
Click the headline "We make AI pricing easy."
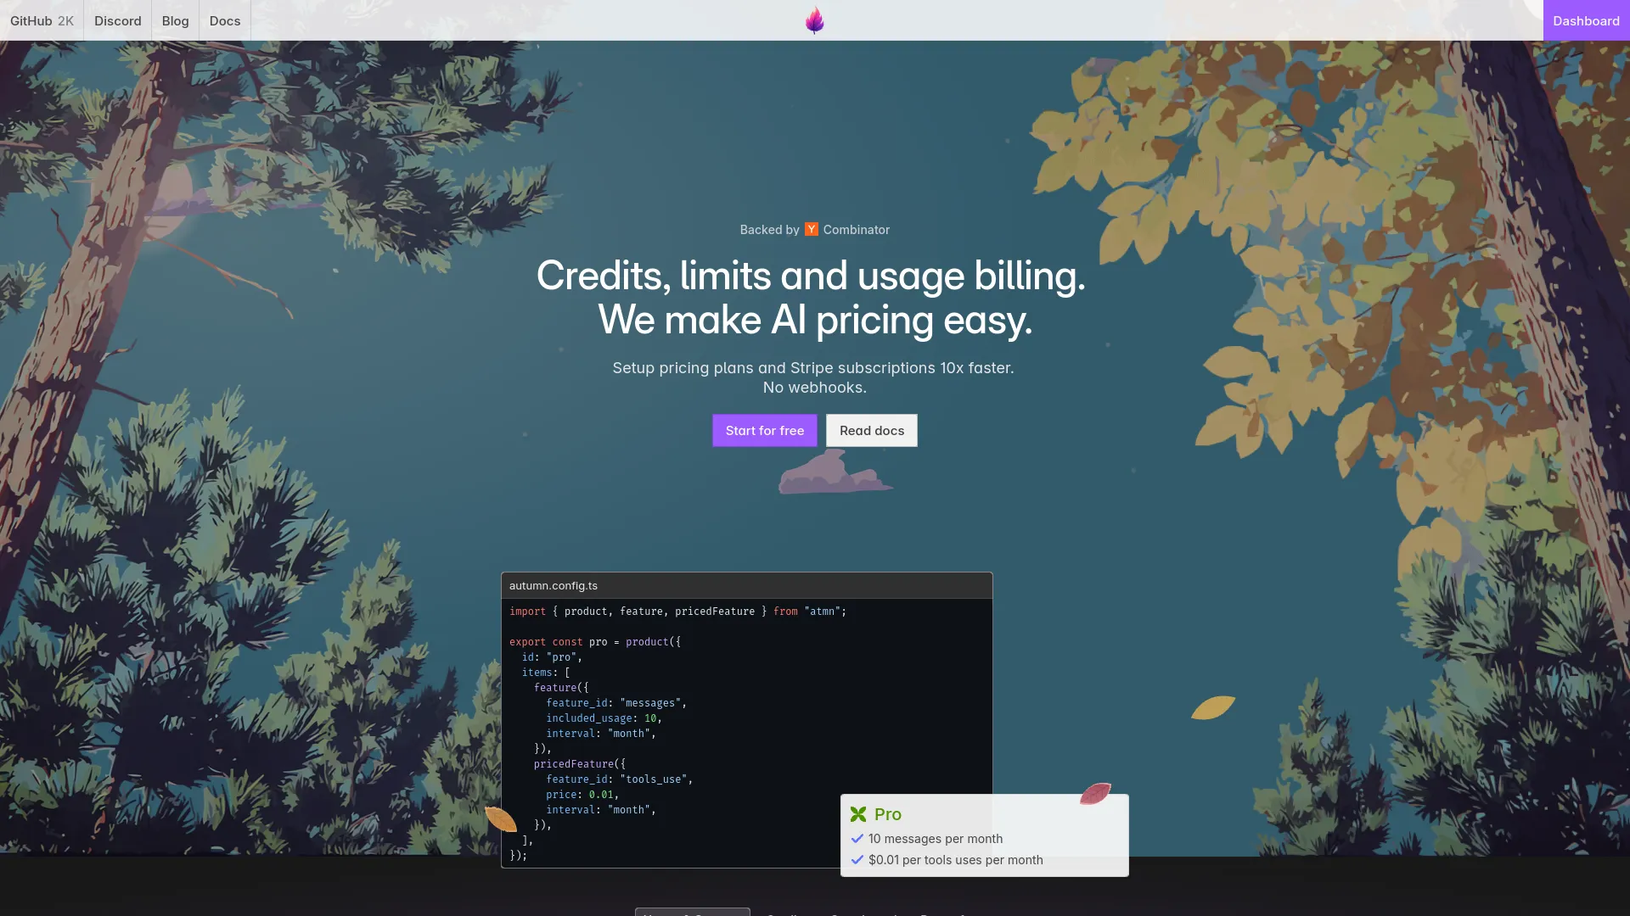tap(815, 320)
